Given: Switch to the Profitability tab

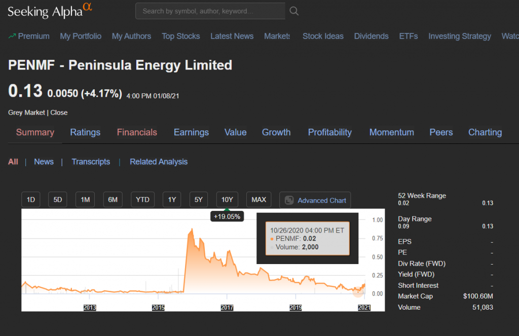Looking at the screenshot, I should point(329,132).
